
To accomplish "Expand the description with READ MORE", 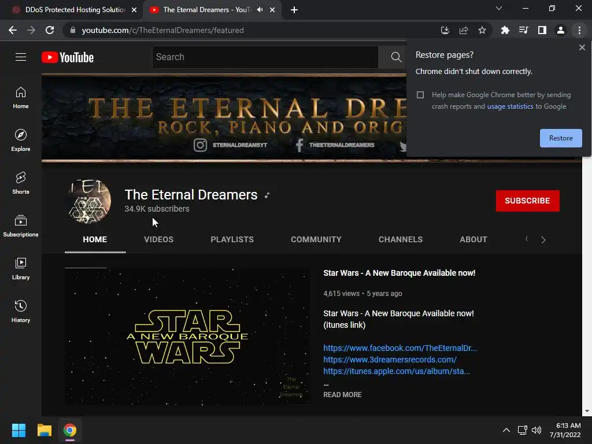I will point(342,394).
